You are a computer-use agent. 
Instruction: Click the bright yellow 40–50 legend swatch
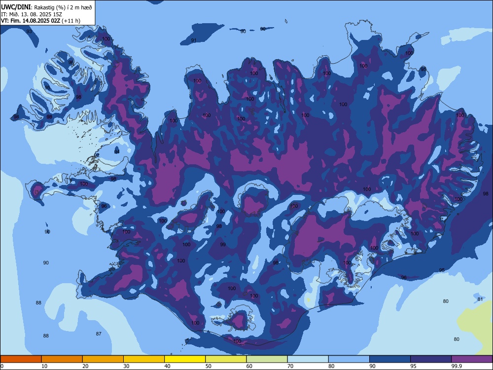(x=185, y=359)
